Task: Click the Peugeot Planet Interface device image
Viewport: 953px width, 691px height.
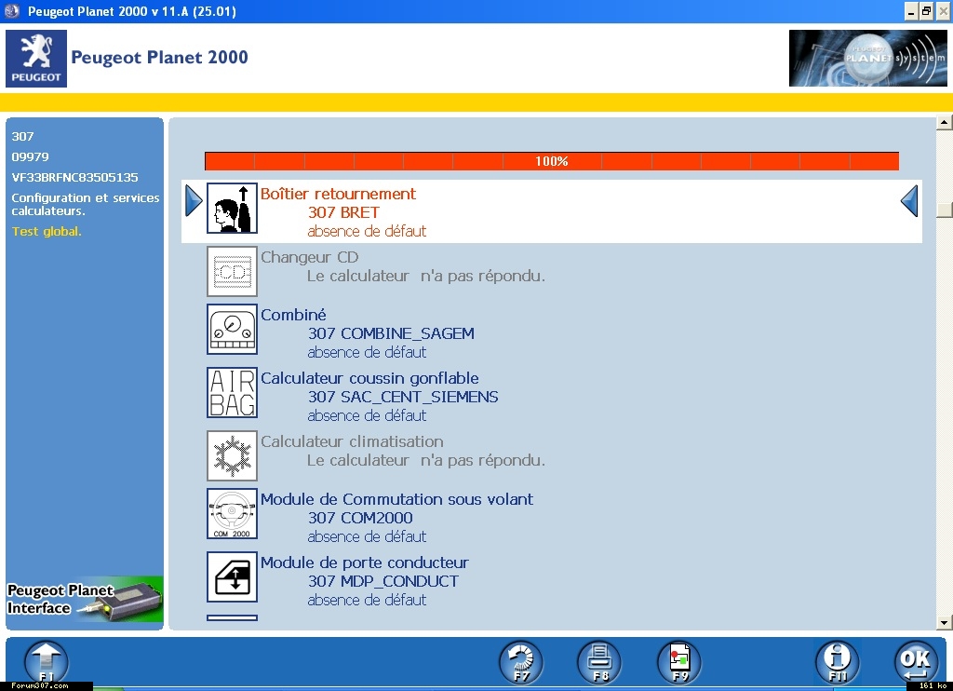Action: click(85, 599)
